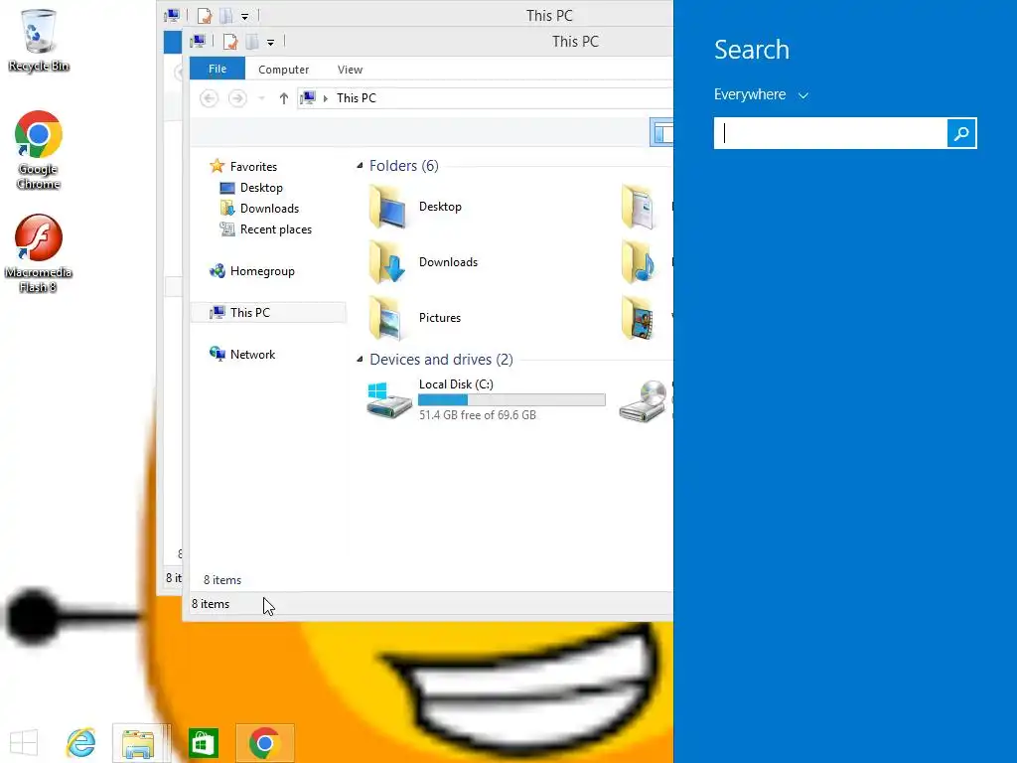Click the search magnifier button
Screen dimensions: 1017x763
(961, 133)
